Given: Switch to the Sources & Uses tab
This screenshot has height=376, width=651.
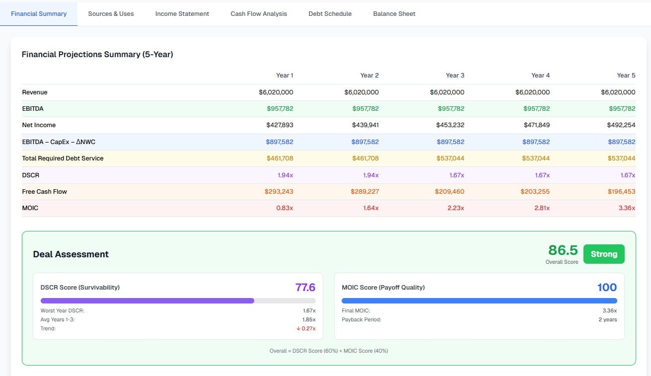Looking at the screenshot, I should 111,13.
